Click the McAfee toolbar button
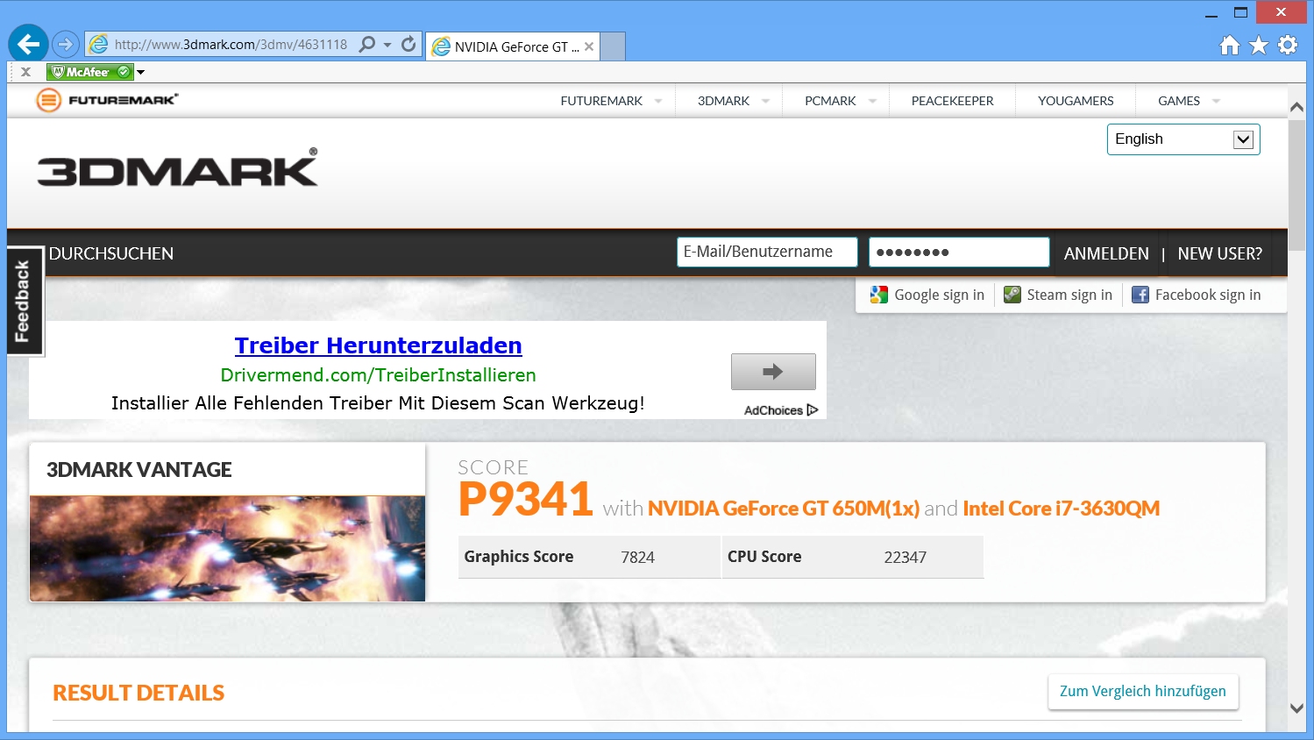 pyautogui.click(x=90, y=72)
